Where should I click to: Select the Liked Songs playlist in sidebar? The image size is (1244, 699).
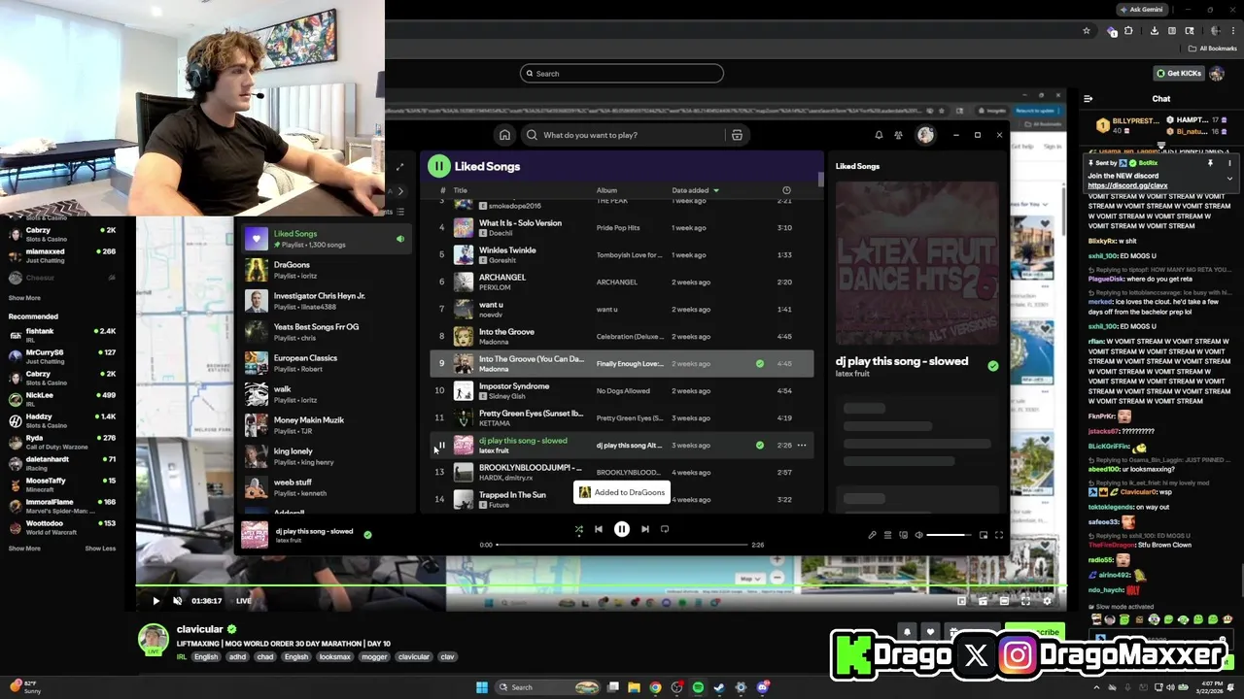[x=327, y=239]
